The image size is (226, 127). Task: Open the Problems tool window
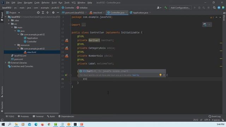[23, 116]
